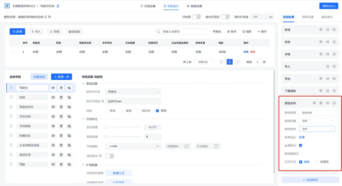The image size is (342, 186).
Task: Open the 显示中文名 dropdown showing 驾驶员
Action: pos(133,92)
